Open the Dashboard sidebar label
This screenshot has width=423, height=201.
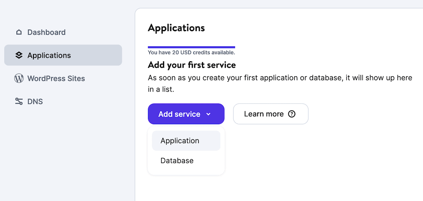47,33
